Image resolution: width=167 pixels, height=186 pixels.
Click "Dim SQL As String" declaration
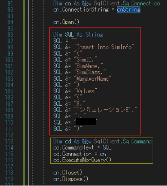pyautogui.click(x=78, y=35)
